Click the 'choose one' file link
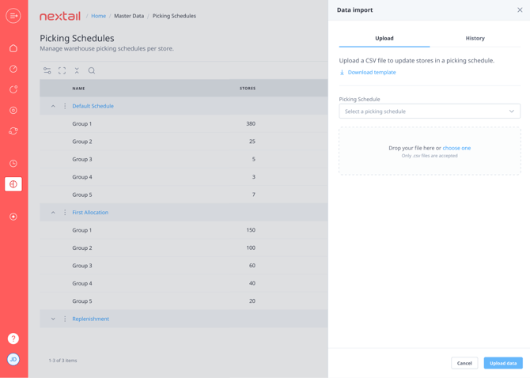 [456, 148]
